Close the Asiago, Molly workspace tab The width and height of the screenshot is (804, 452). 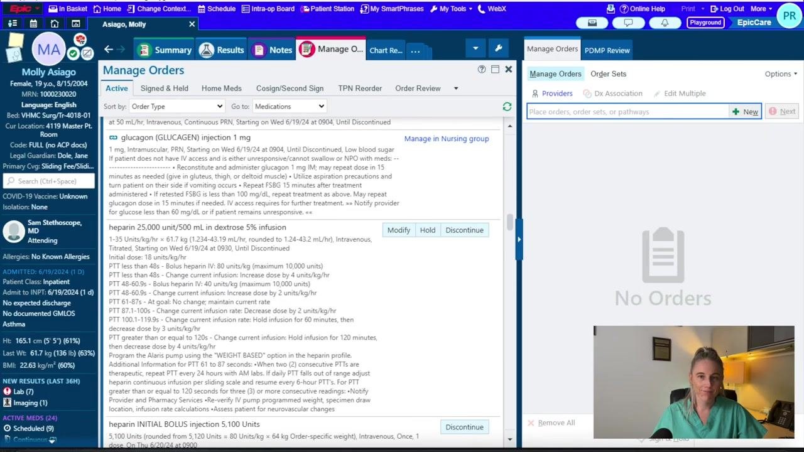(x=192, y=24)
